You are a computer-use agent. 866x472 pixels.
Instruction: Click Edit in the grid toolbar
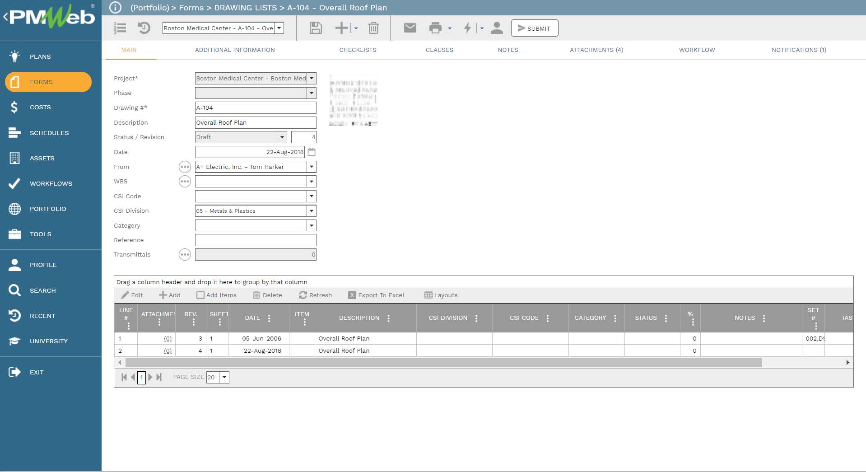point(132,295)
